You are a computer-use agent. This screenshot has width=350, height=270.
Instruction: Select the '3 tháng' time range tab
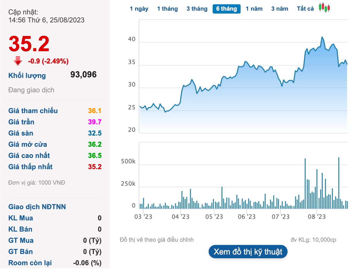[x=197, y=9]
